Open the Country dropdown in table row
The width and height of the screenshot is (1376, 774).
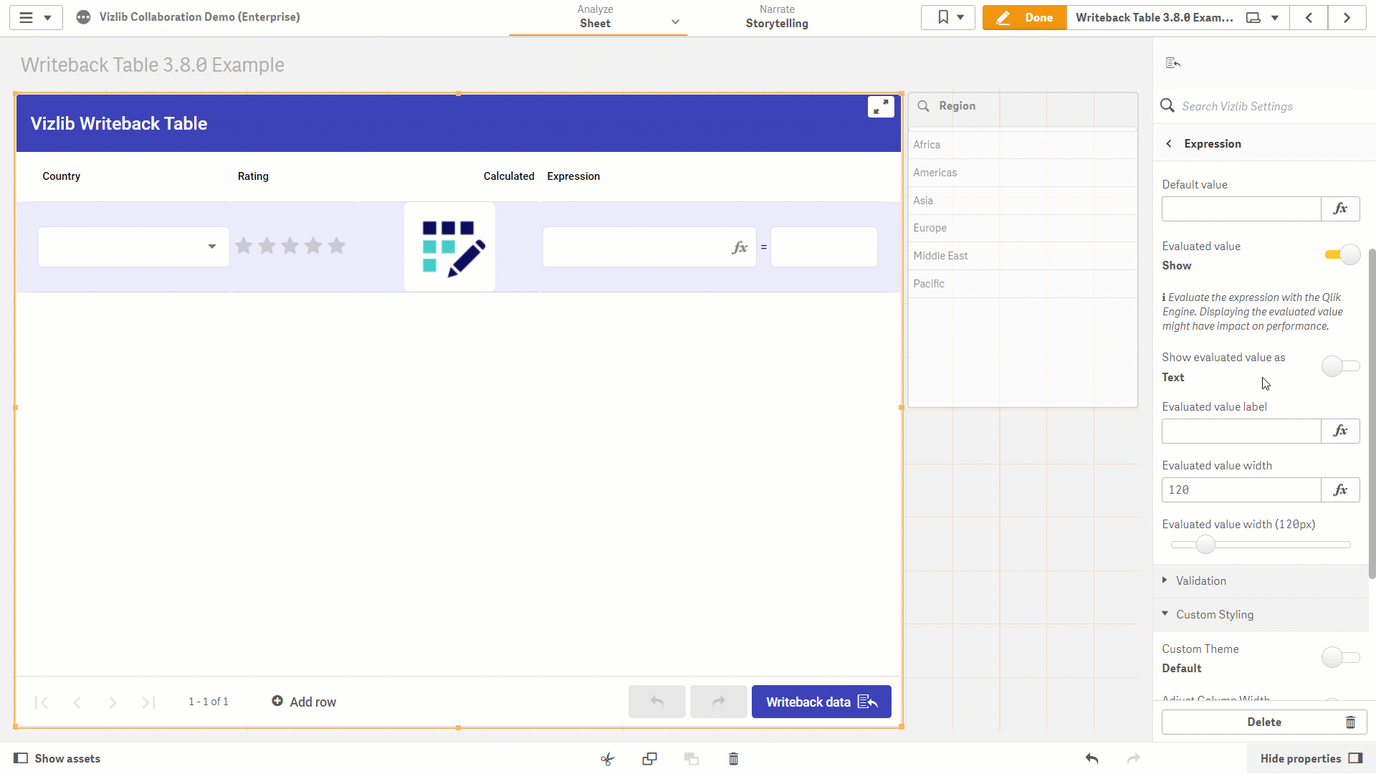134,247
